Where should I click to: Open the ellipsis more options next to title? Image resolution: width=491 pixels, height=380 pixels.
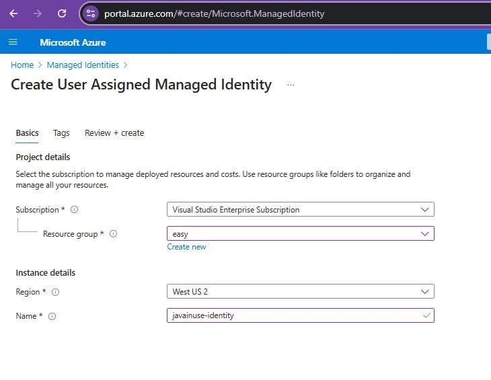coord(291,85)
